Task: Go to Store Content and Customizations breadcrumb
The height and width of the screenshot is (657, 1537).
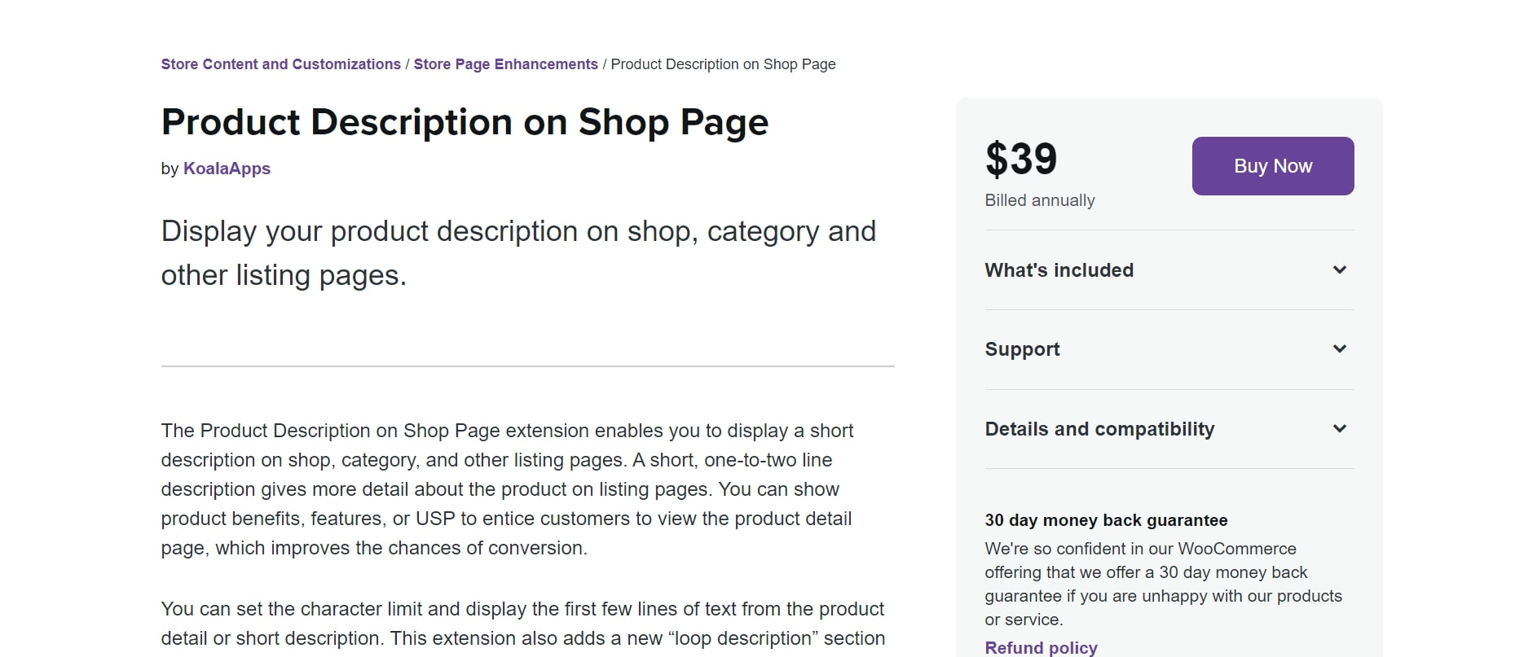Action: pyautogui.click(x=280, y=64)
